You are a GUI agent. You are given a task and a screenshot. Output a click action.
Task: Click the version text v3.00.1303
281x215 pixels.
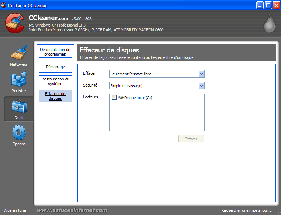[81, 19]
